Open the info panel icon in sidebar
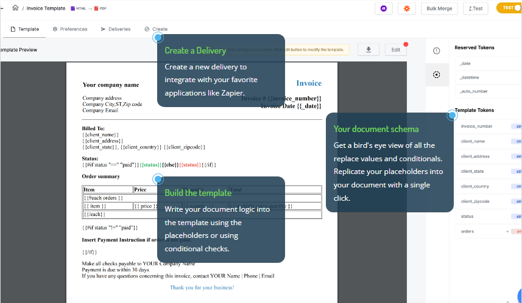Viewport: 522px width, 303px height. (x=437, y=51)
